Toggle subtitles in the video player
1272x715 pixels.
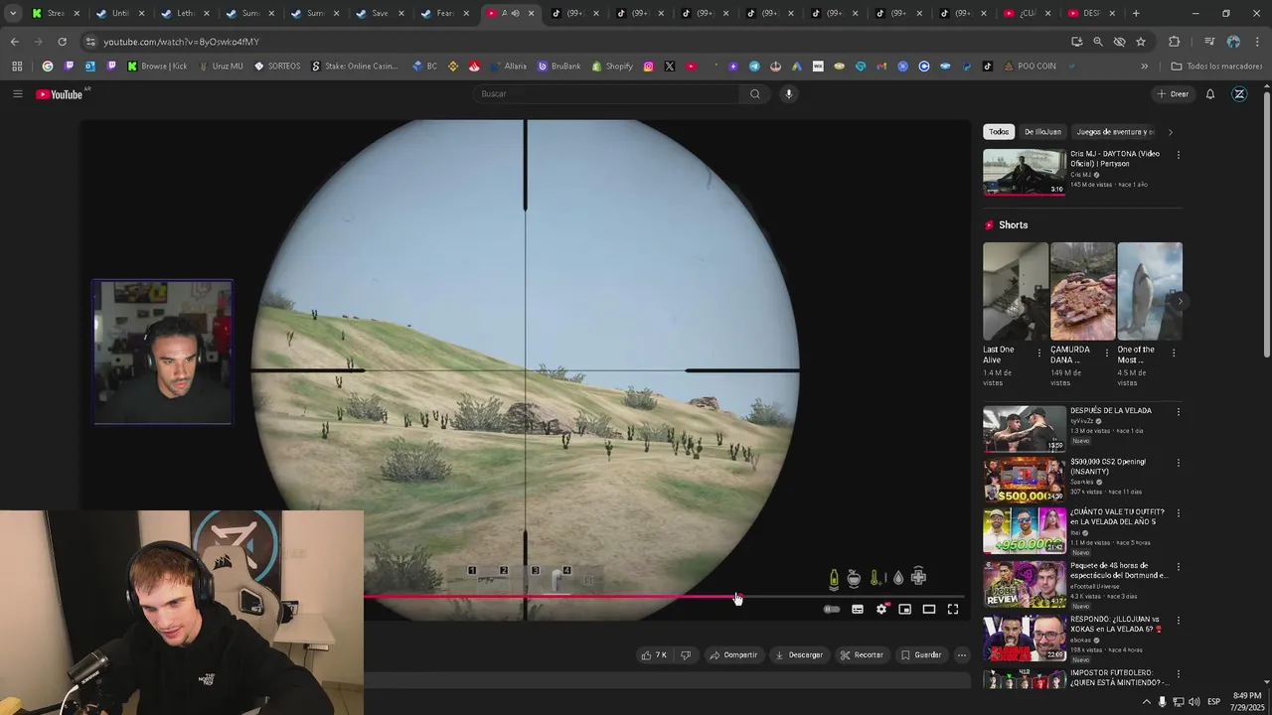tap(858, 610)
